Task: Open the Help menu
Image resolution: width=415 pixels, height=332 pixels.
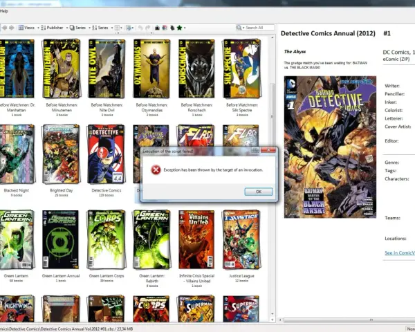Action: coord(4,11)
